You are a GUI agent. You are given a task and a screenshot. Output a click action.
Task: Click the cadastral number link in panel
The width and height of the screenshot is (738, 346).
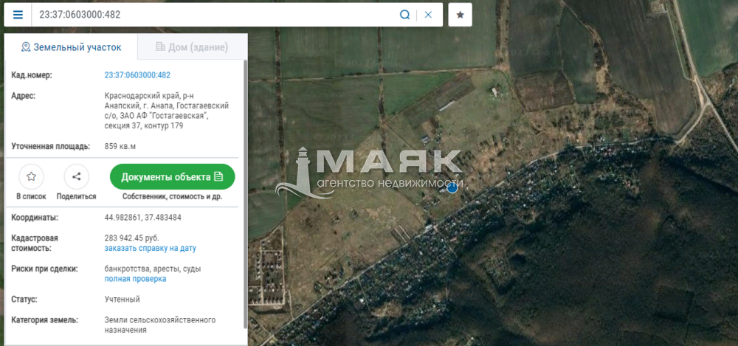point(137,75)
